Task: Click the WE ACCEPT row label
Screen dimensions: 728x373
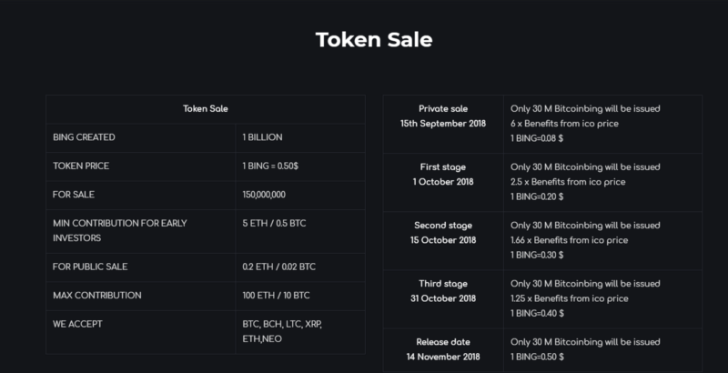Action: [x=77, y=324]
